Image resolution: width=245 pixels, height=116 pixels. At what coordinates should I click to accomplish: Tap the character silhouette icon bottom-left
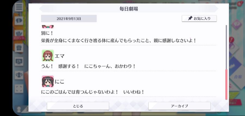[19, 109]
